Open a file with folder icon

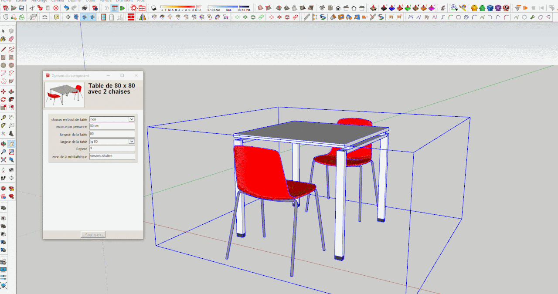tap(14, 8)
